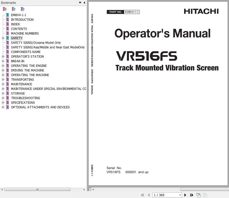
Task: Go to the next page
Action: [185, 195]
